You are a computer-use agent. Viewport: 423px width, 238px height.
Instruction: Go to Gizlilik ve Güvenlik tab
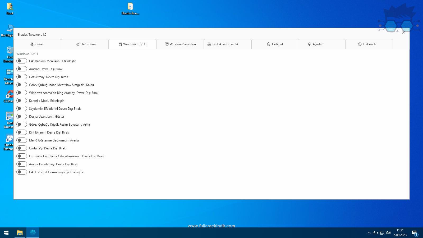[228, 44]
